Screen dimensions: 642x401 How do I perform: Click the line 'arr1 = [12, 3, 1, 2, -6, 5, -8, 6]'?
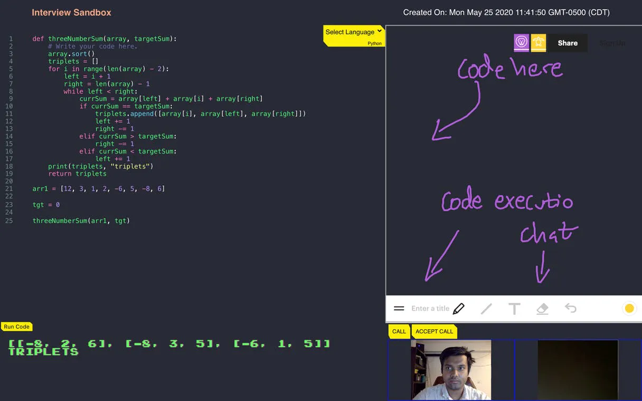click(99, 188)
